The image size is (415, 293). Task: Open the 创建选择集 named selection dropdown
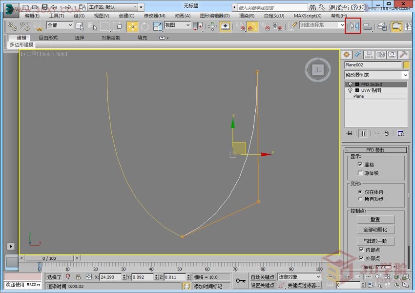point(322,25)
